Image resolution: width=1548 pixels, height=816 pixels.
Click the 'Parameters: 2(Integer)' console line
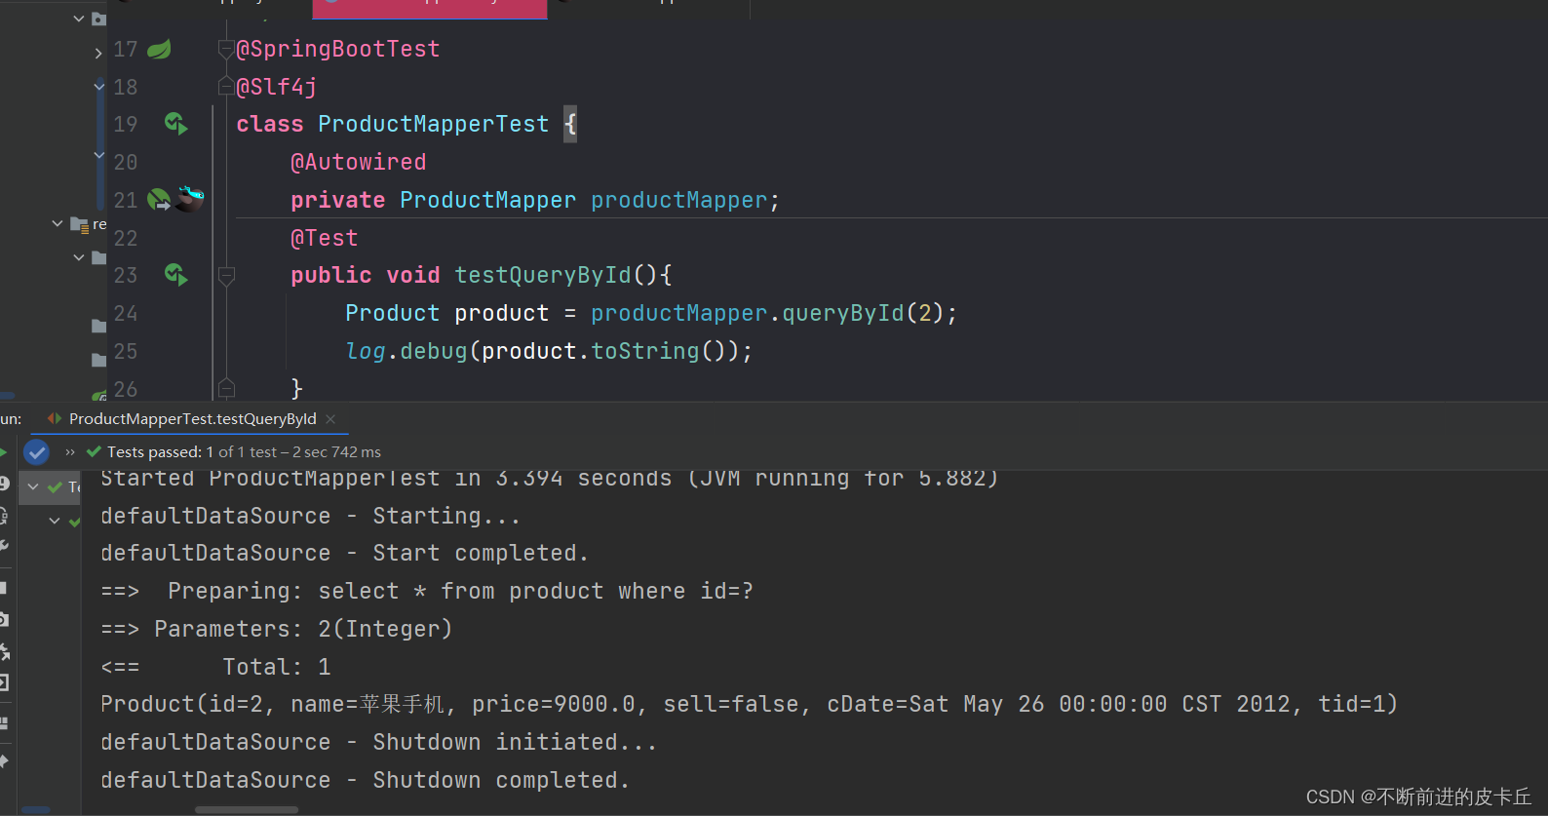click(x=277, y=629)
